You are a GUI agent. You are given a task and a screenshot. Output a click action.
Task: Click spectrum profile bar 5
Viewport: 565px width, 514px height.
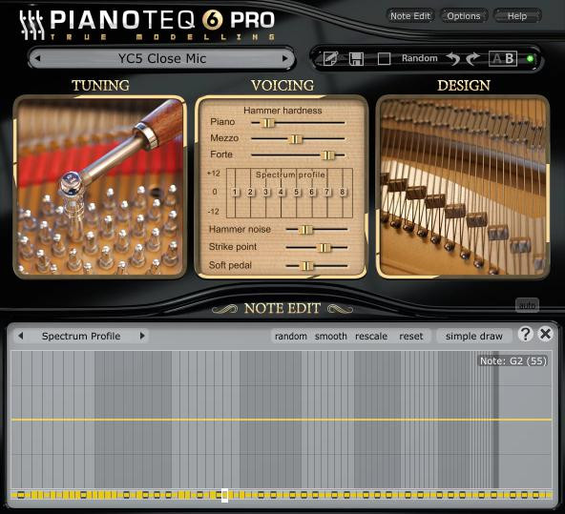pos(296,193)
